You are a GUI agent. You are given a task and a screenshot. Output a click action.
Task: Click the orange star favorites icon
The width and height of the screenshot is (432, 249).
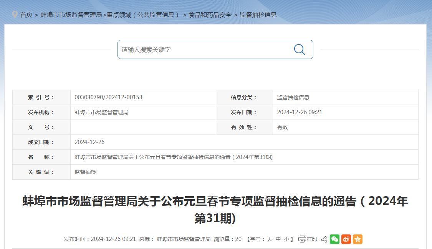coord(358,239)
